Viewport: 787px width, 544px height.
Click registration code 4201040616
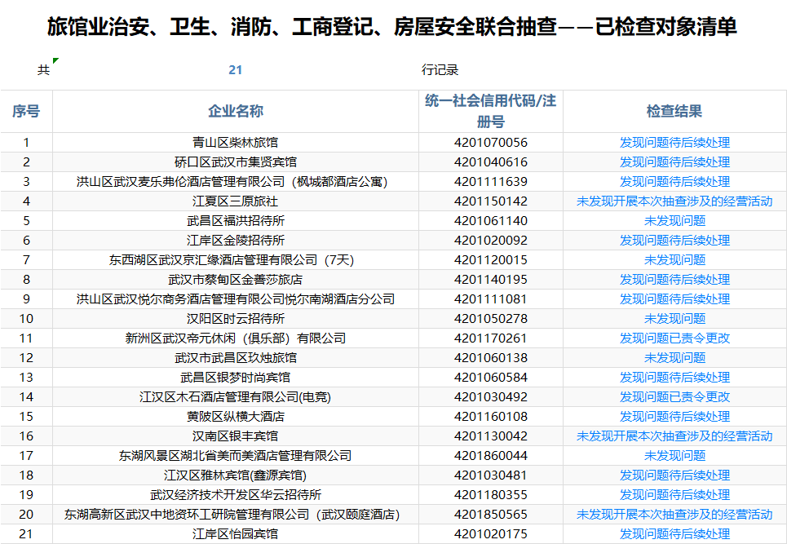pos(491,162)
